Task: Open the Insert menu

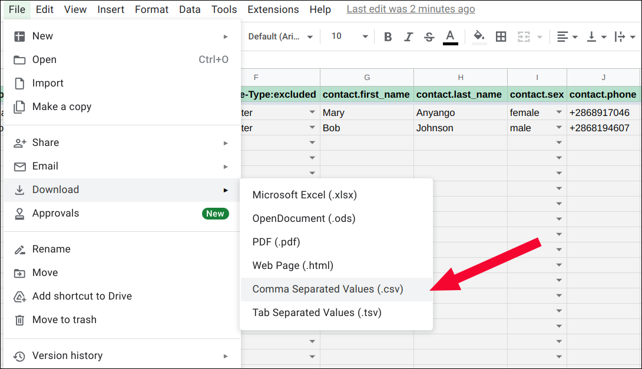Action: [111, 9]
